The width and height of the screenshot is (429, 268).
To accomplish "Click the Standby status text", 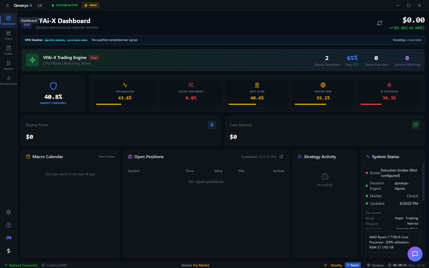I will pos(336,265).
